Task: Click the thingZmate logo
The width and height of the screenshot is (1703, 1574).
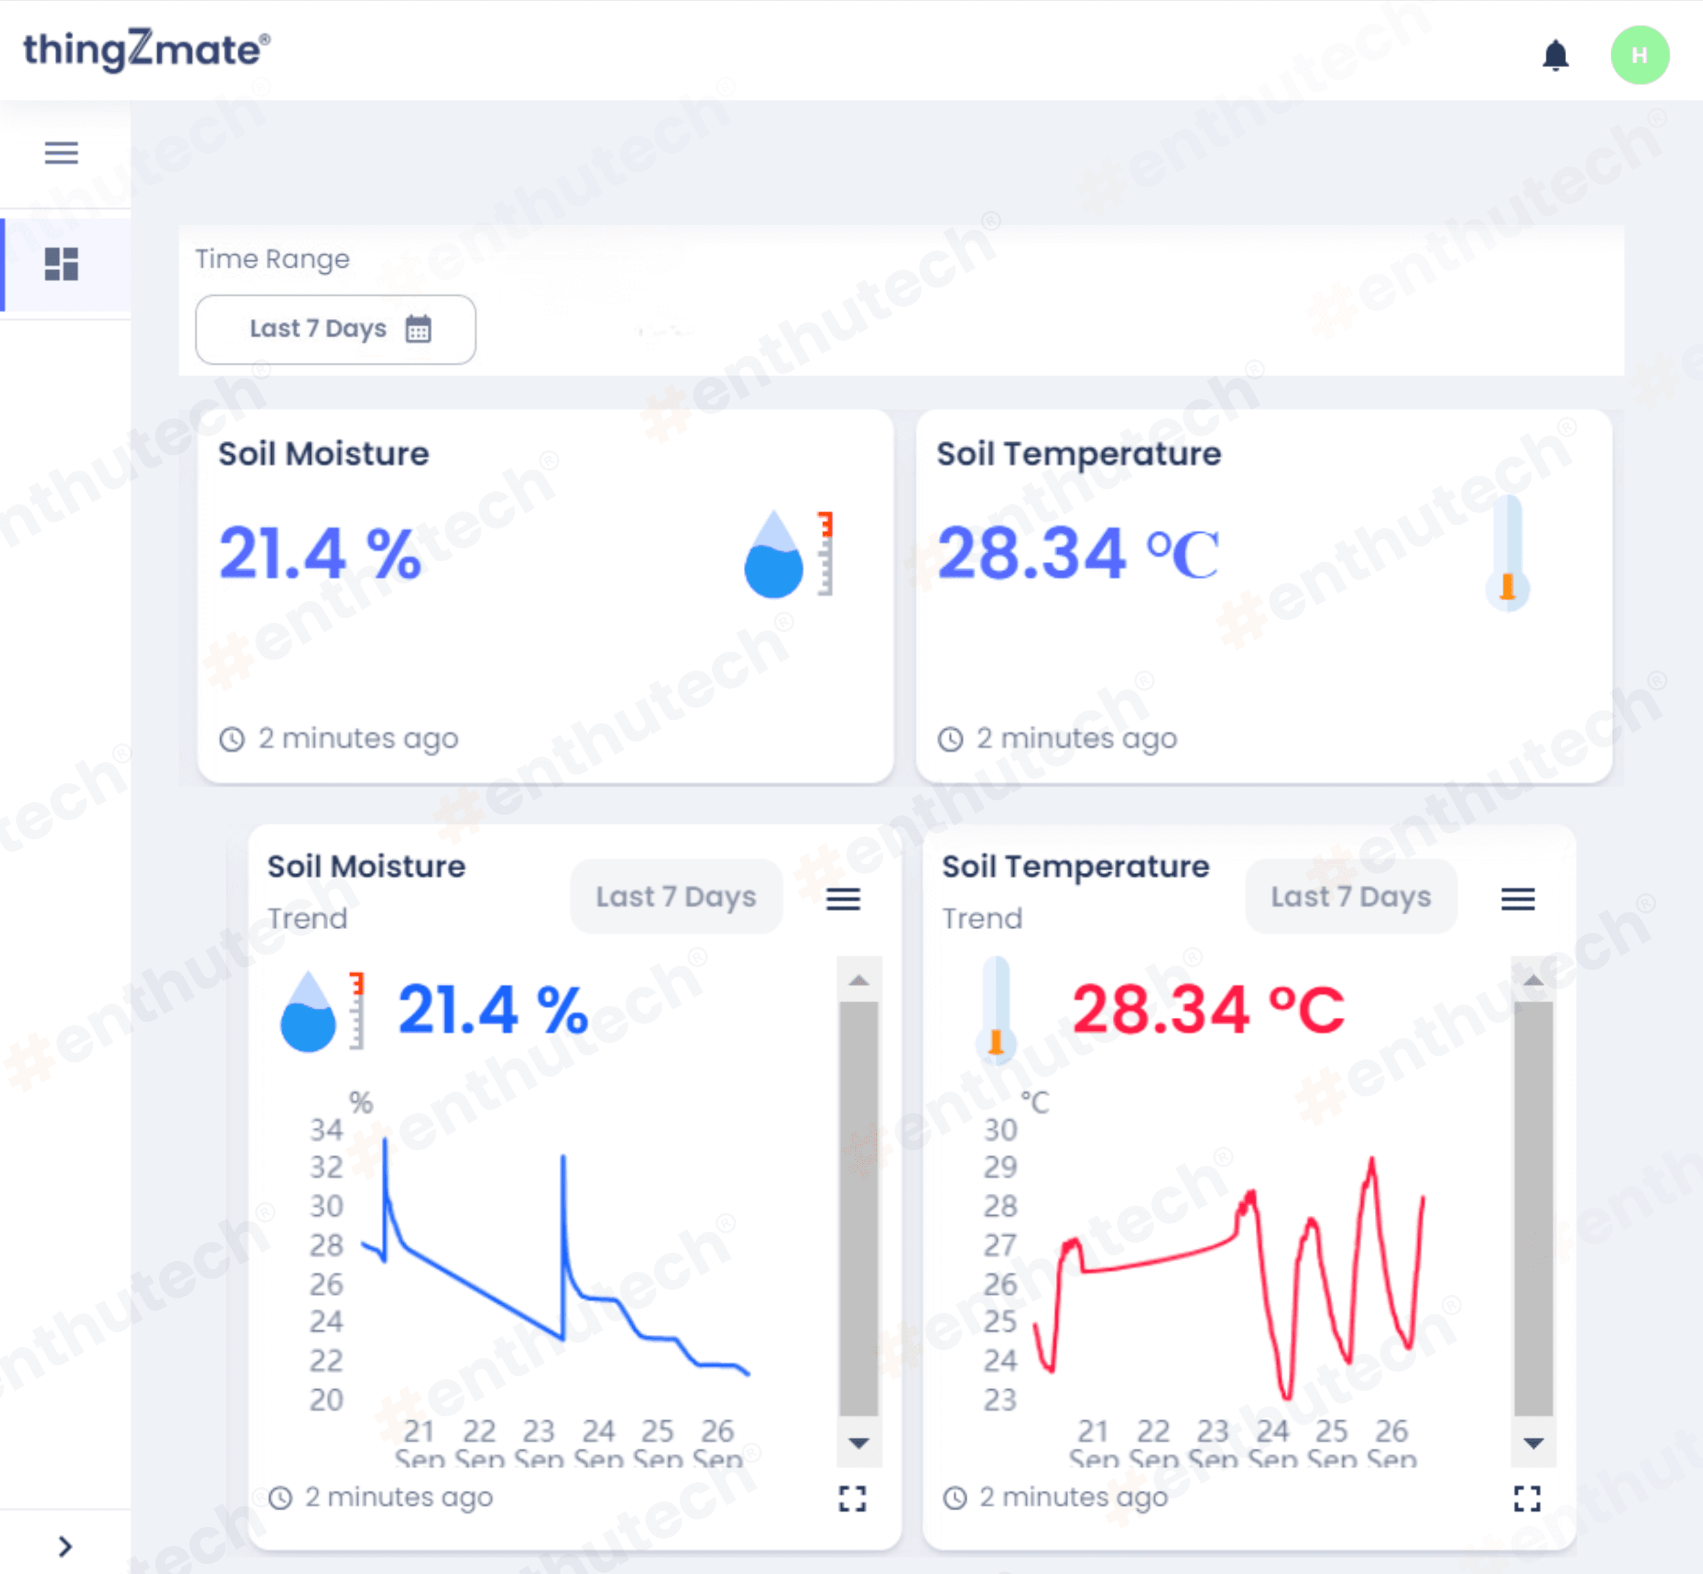Action: click(x=146, y=50)
